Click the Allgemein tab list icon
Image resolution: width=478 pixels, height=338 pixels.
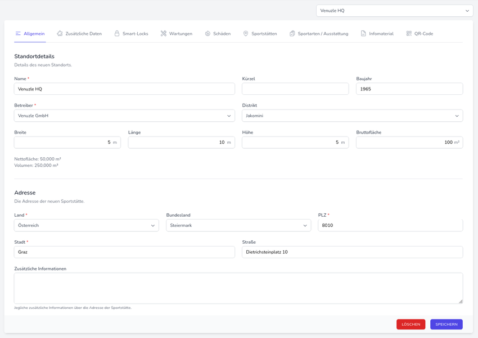18,34
